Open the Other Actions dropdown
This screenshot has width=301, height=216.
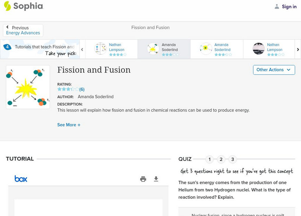click(274, 70)
